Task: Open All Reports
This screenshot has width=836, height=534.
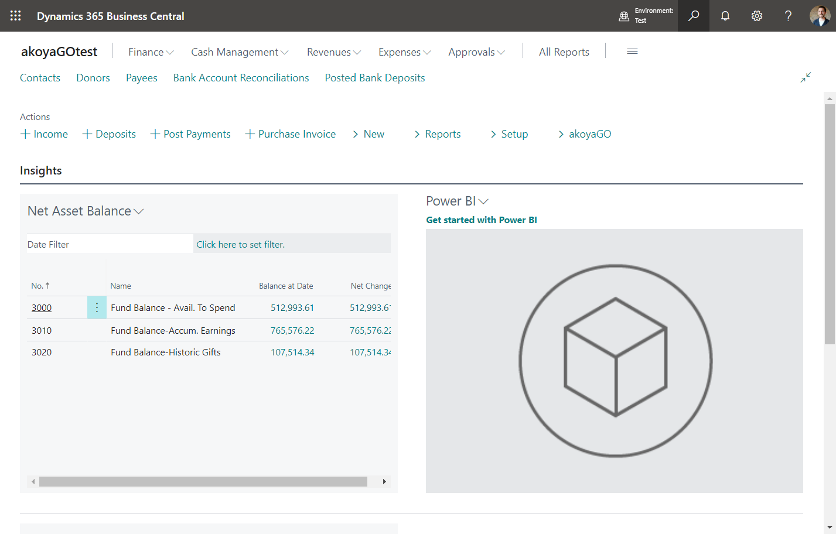Action: point(564,52)
